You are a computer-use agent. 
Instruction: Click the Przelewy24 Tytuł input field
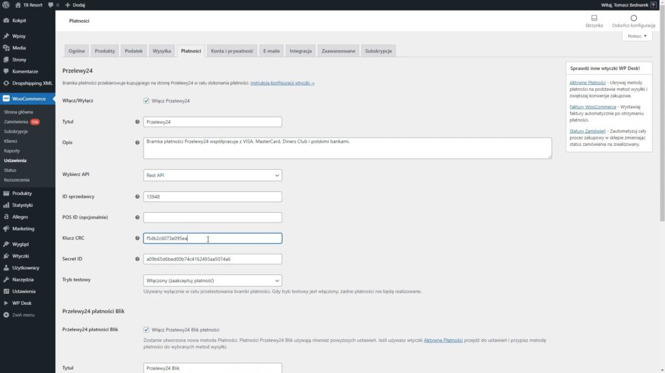[212, 122]
